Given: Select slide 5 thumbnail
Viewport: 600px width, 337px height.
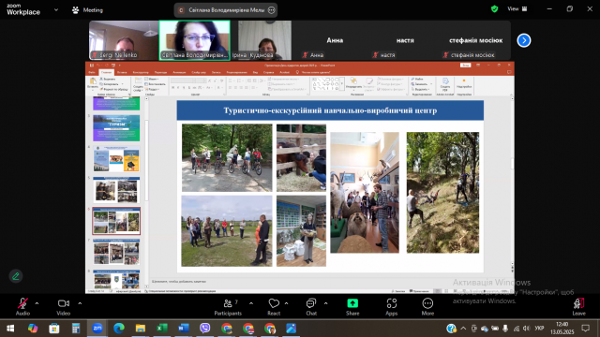Looking at the screenshot, I should pyautogui.click(x=116, y=190).
